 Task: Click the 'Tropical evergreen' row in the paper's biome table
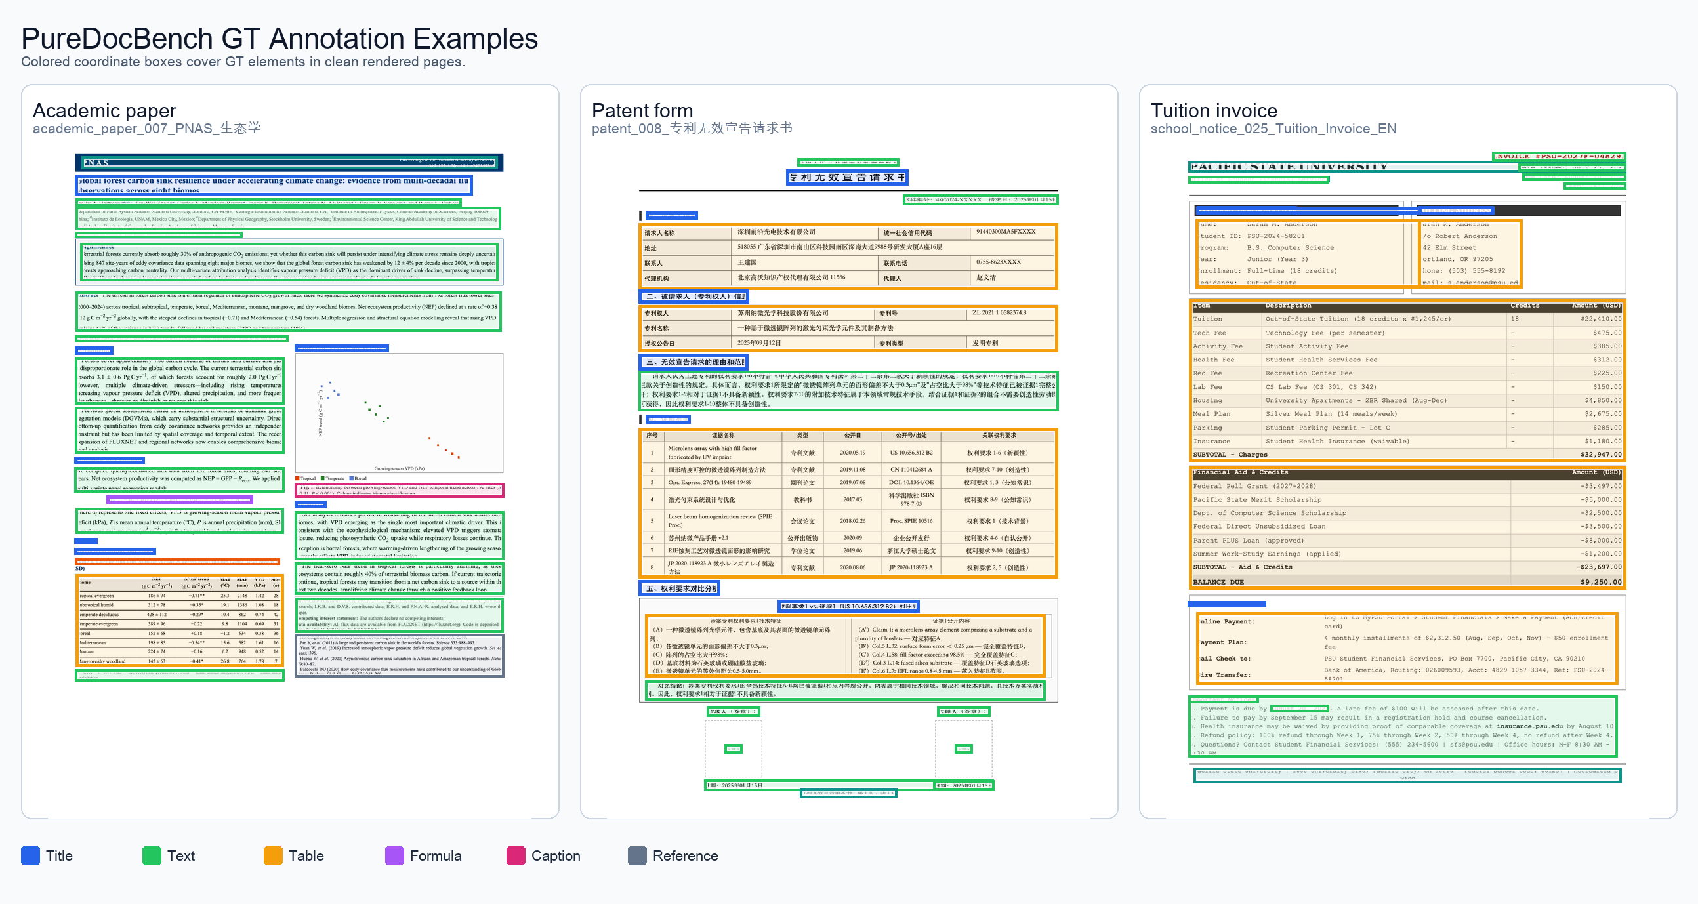pyautogui.click(x=179, y=595)
